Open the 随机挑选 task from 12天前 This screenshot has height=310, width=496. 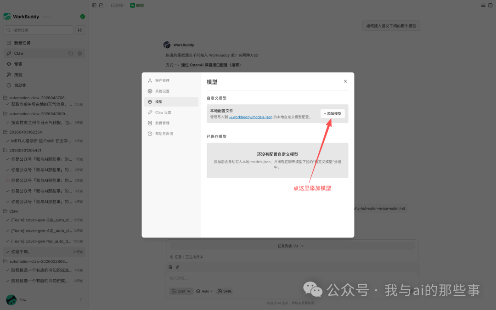pyautogui.click(x=44, y=281)
